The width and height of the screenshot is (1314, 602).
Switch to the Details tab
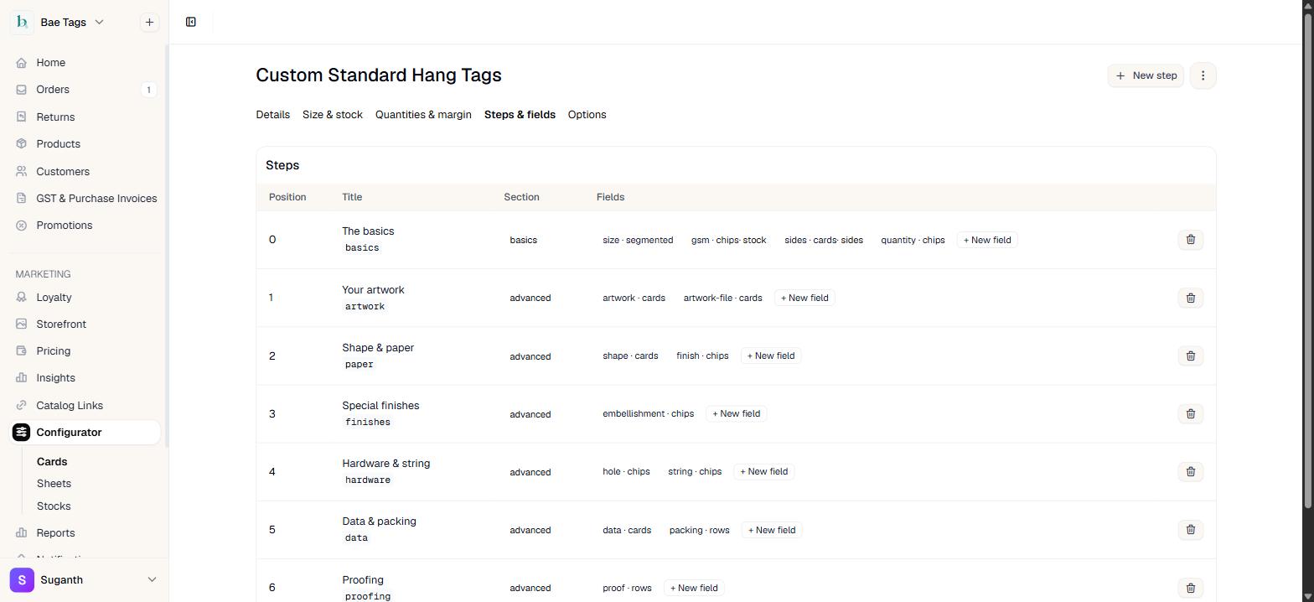click(x=273, y=115)
